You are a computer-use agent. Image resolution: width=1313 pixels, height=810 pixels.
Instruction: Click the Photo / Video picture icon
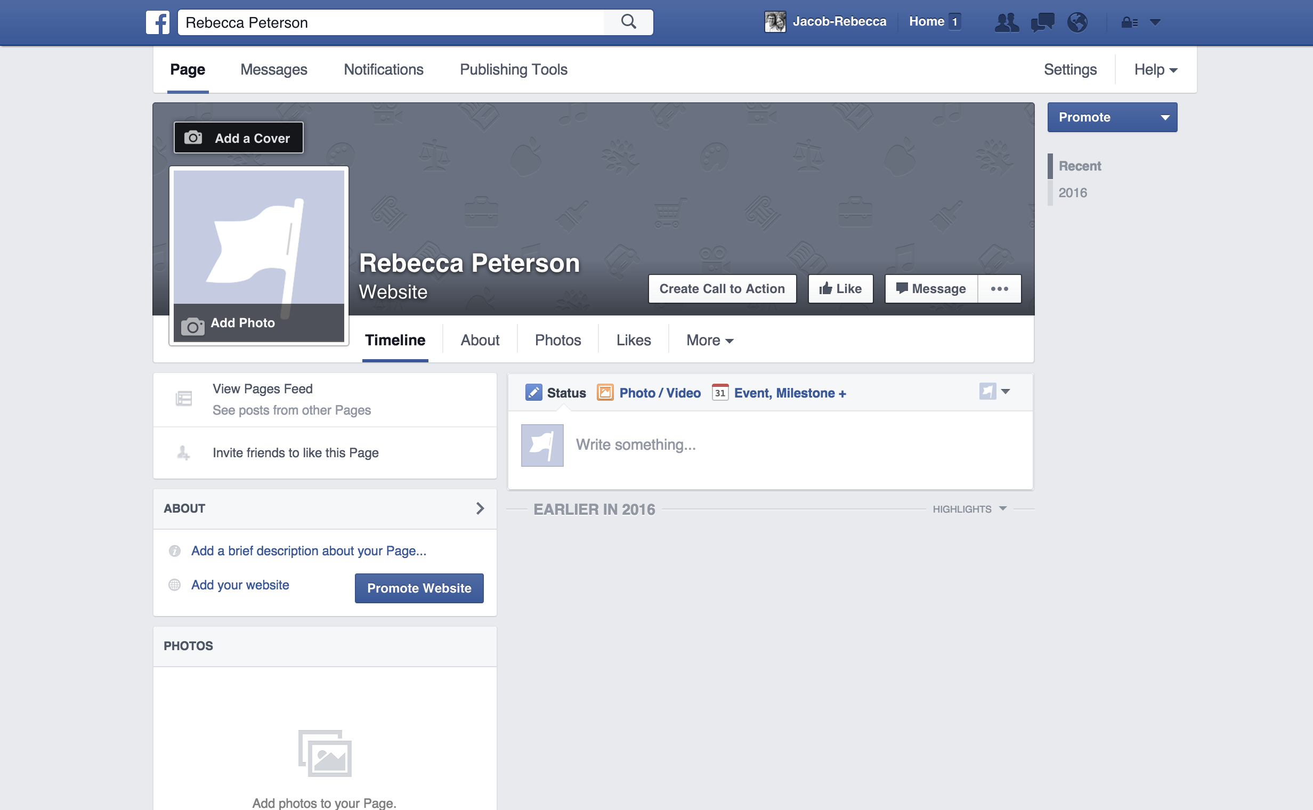(x=605, y=393)
